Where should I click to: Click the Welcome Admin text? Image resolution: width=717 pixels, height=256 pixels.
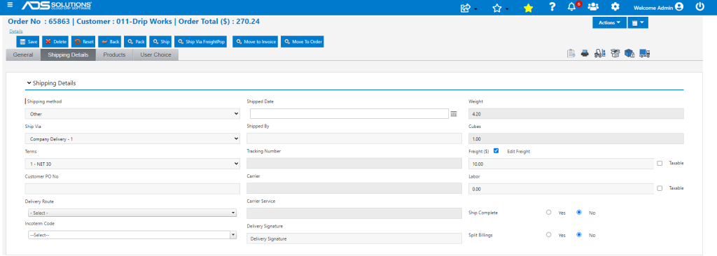click(x=653, y=7)
